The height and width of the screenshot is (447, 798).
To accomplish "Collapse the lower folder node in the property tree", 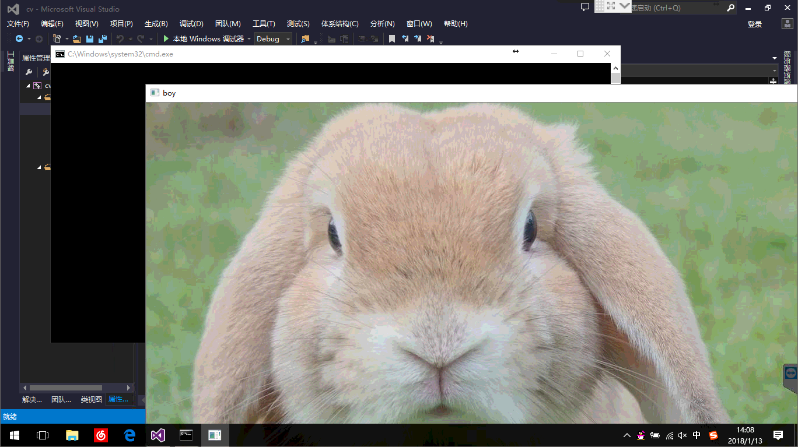I will [x=40, y=167].
